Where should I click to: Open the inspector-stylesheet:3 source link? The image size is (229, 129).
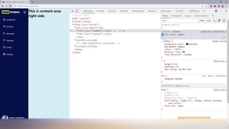214,32
